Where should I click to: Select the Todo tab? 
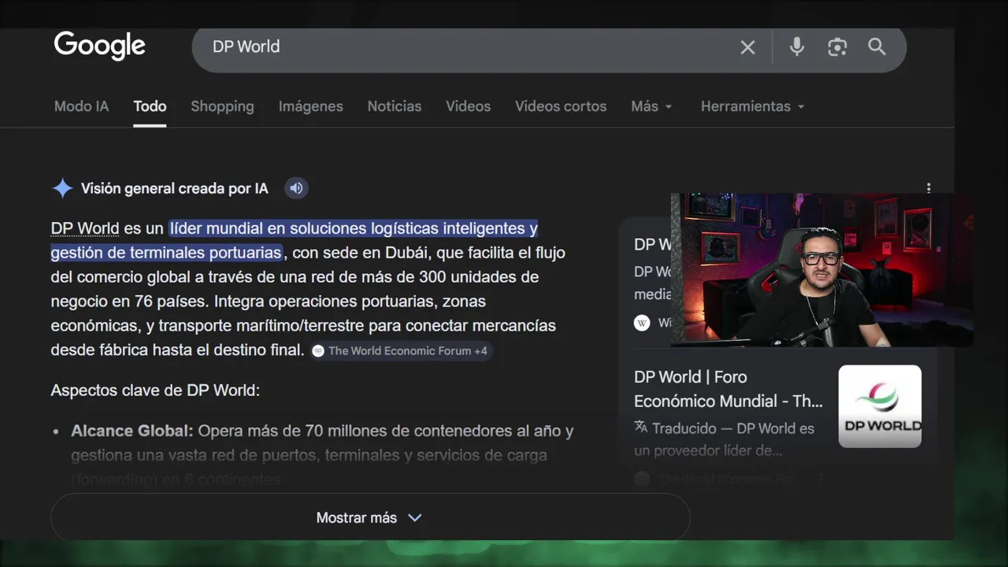pyautogui.click(x=150, y=106)
